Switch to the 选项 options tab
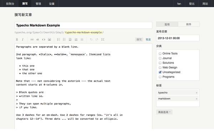Image resolution: width=214 pixels, height=134 pixels. click(x=167, y=24)
